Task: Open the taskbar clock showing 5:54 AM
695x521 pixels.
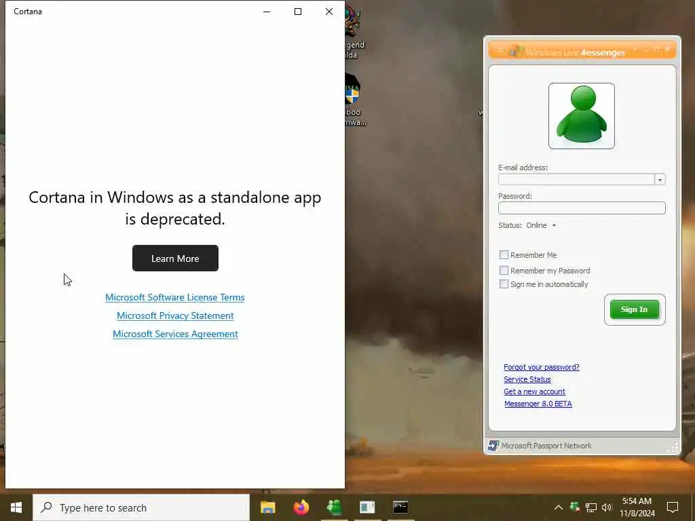Action: point(637,507)
